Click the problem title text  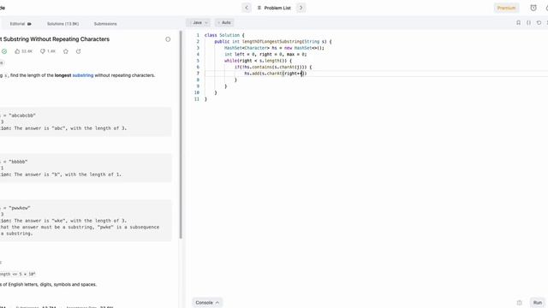tap(55, 39)
